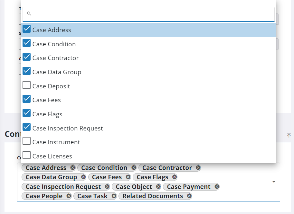Remove the Case Task chip
Image resolution: width=294 pixels, height=214 pixels.
[x=113, y=196]
